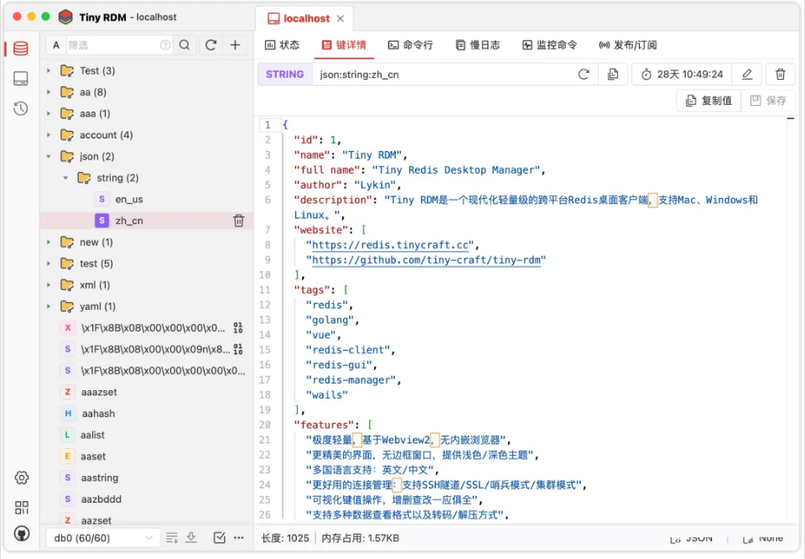The image size is (805, 559).
Task: Click the 复制值 button
Action: point(709,101)
